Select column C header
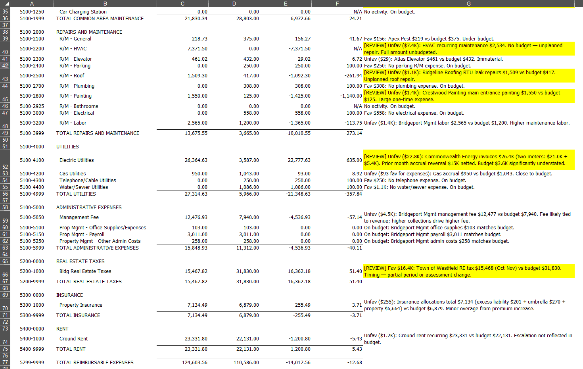 pos(182,4)
